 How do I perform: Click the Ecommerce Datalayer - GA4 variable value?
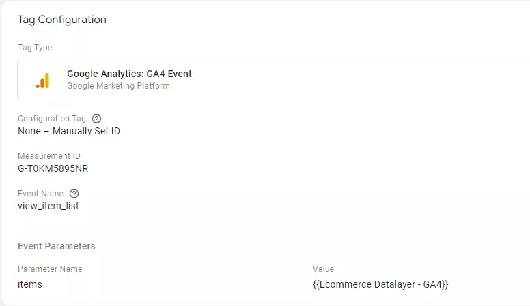coord(380,284)
